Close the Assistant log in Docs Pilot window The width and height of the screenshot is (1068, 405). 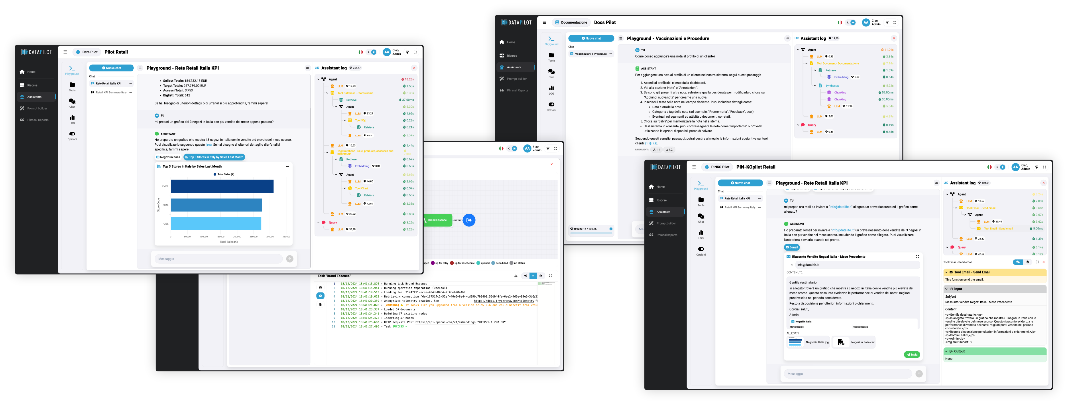(894, 38)
